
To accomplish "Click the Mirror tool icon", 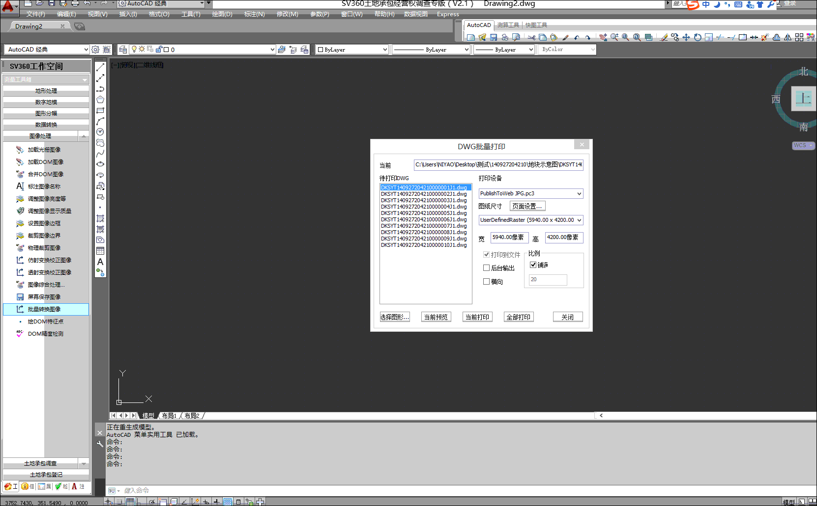I will (x=788, y=37).
